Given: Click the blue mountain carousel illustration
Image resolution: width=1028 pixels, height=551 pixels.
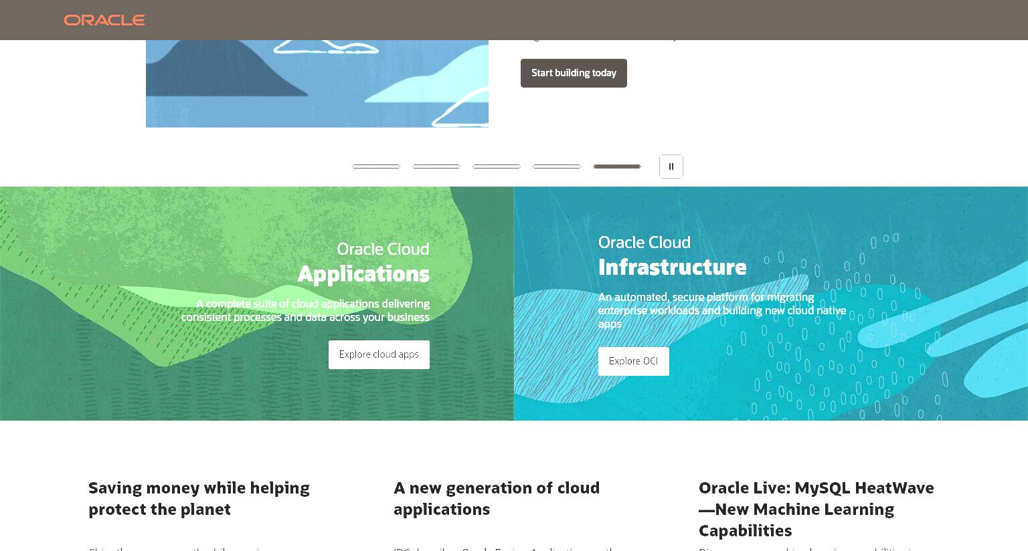Looking at the screenshot, I should coord(317,84).
